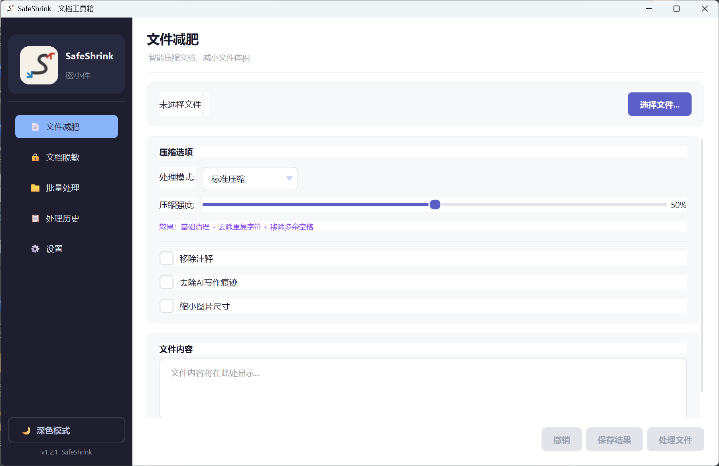Viewport: 719px width, 466px height.
Task: Open the 处理模式 dropdown showing 标准压缩
Action: 250,179
